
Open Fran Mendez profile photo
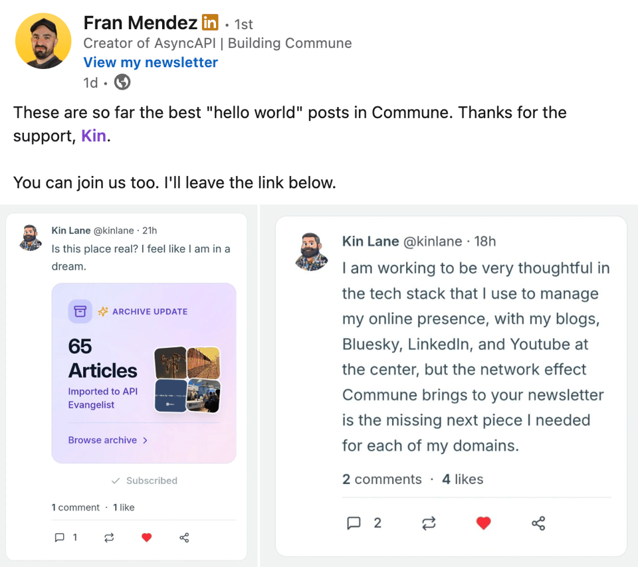click(x=43, y=41)
